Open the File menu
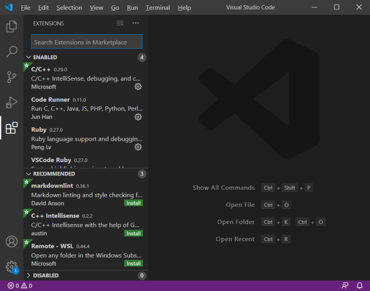The image size is (370, 291). (25, 7)
